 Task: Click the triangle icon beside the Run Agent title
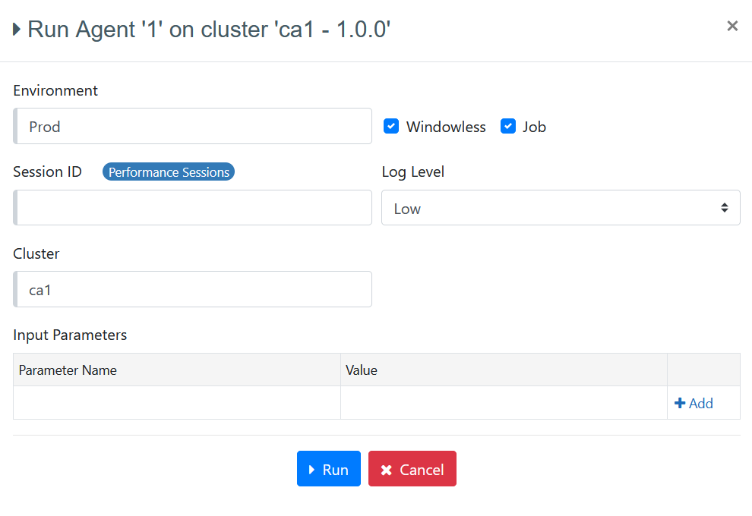(17, 30)
